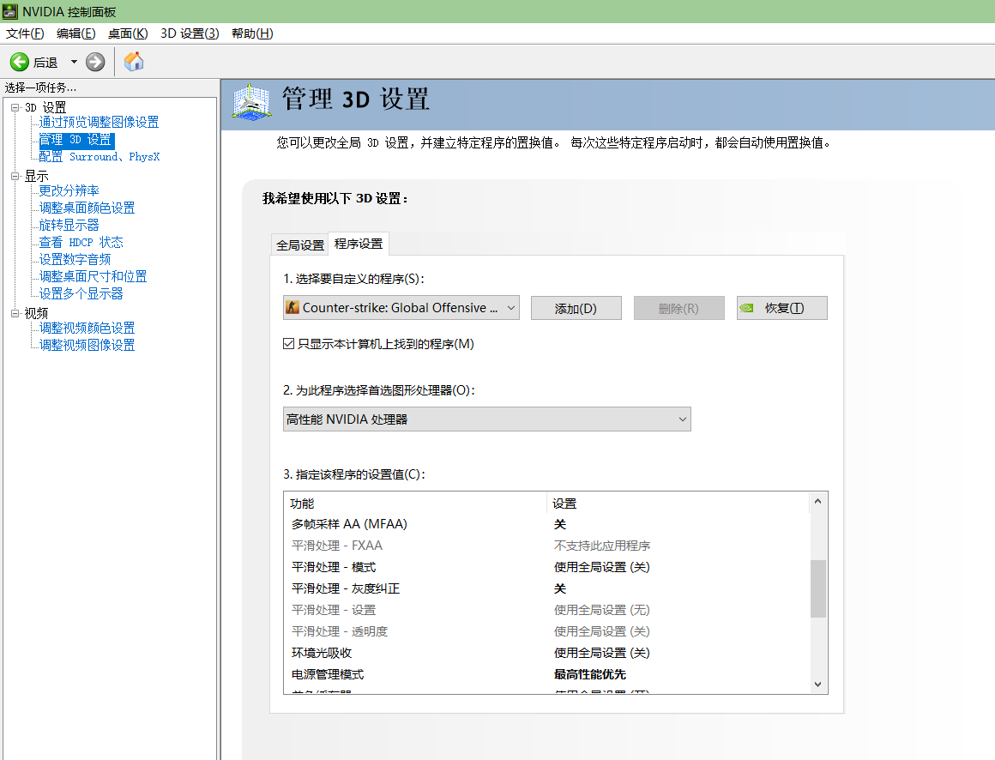Click the NVIDIA Control Panel title bar icon
The height and width of the screenshot is (760, 995).
(x=10, y=11)
